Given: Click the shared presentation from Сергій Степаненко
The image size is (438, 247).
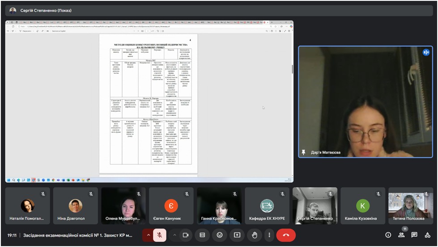Looking at the screenshot, I should (x=149, y=101).
